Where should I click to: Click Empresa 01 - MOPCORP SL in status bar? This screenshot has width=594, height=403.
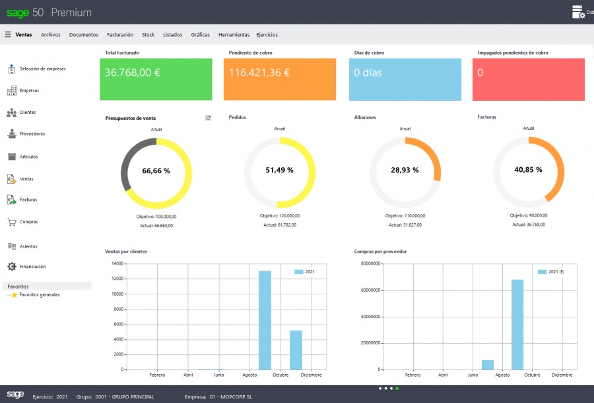point(218,397)
